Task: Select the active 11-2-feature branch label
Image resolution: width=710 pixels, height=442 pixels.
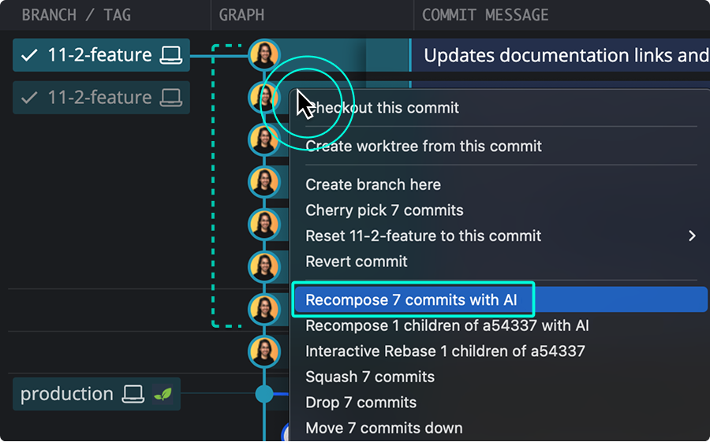Action: pyautogui.click(x=102, y=55)
